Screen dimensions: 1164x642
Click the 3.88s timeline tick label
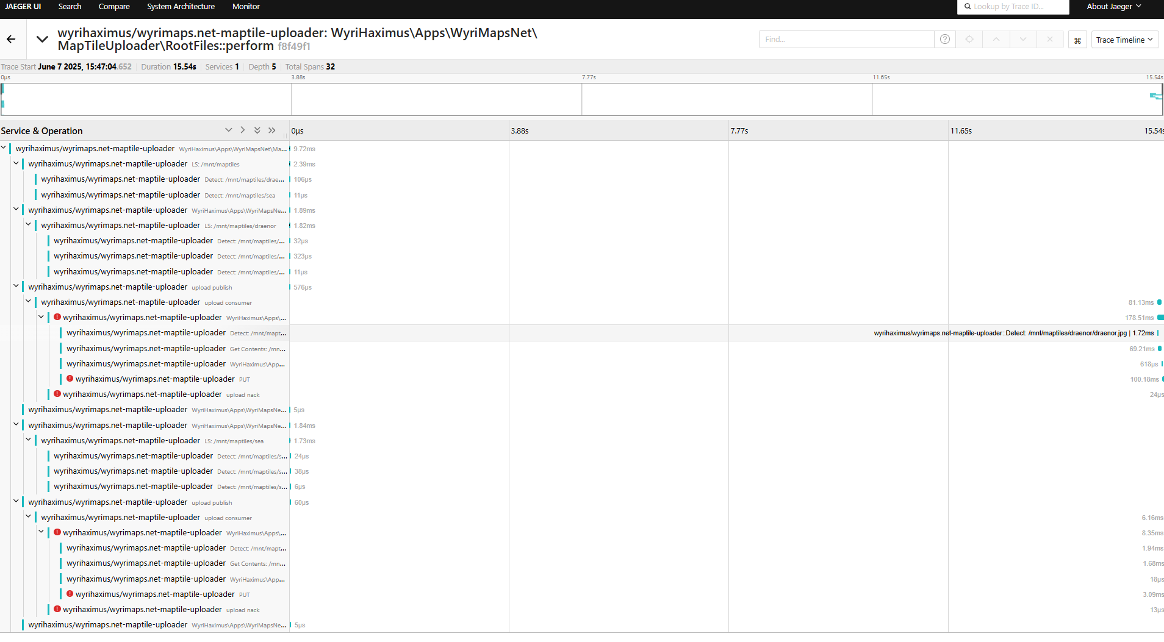point(520,131)
